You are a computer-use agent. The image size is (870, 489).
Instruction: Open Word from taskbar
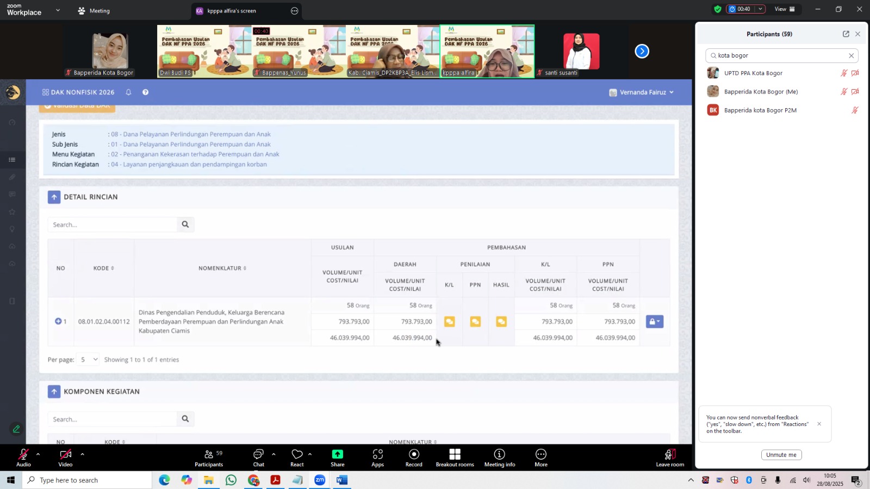[342, 480]
